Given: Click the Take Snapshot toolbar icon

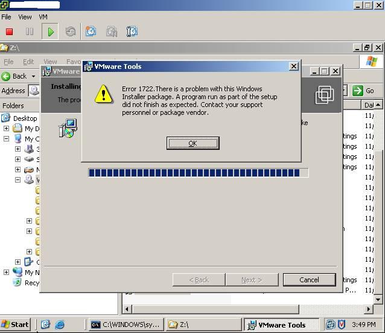Looking at the screenshot, I should pos(91,31).
